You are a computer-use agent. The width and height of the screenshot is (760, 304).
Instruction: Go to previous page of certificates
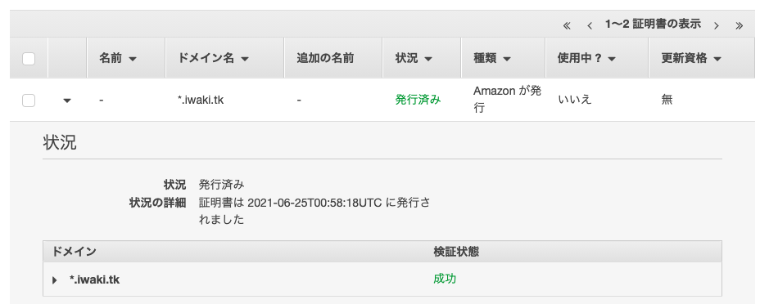[x=590, y=25]
